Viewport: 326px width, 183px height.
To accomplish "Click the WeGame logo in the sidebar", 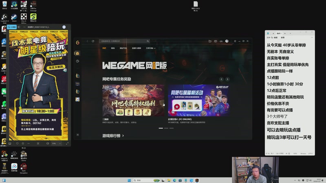I will coord(77,43).
